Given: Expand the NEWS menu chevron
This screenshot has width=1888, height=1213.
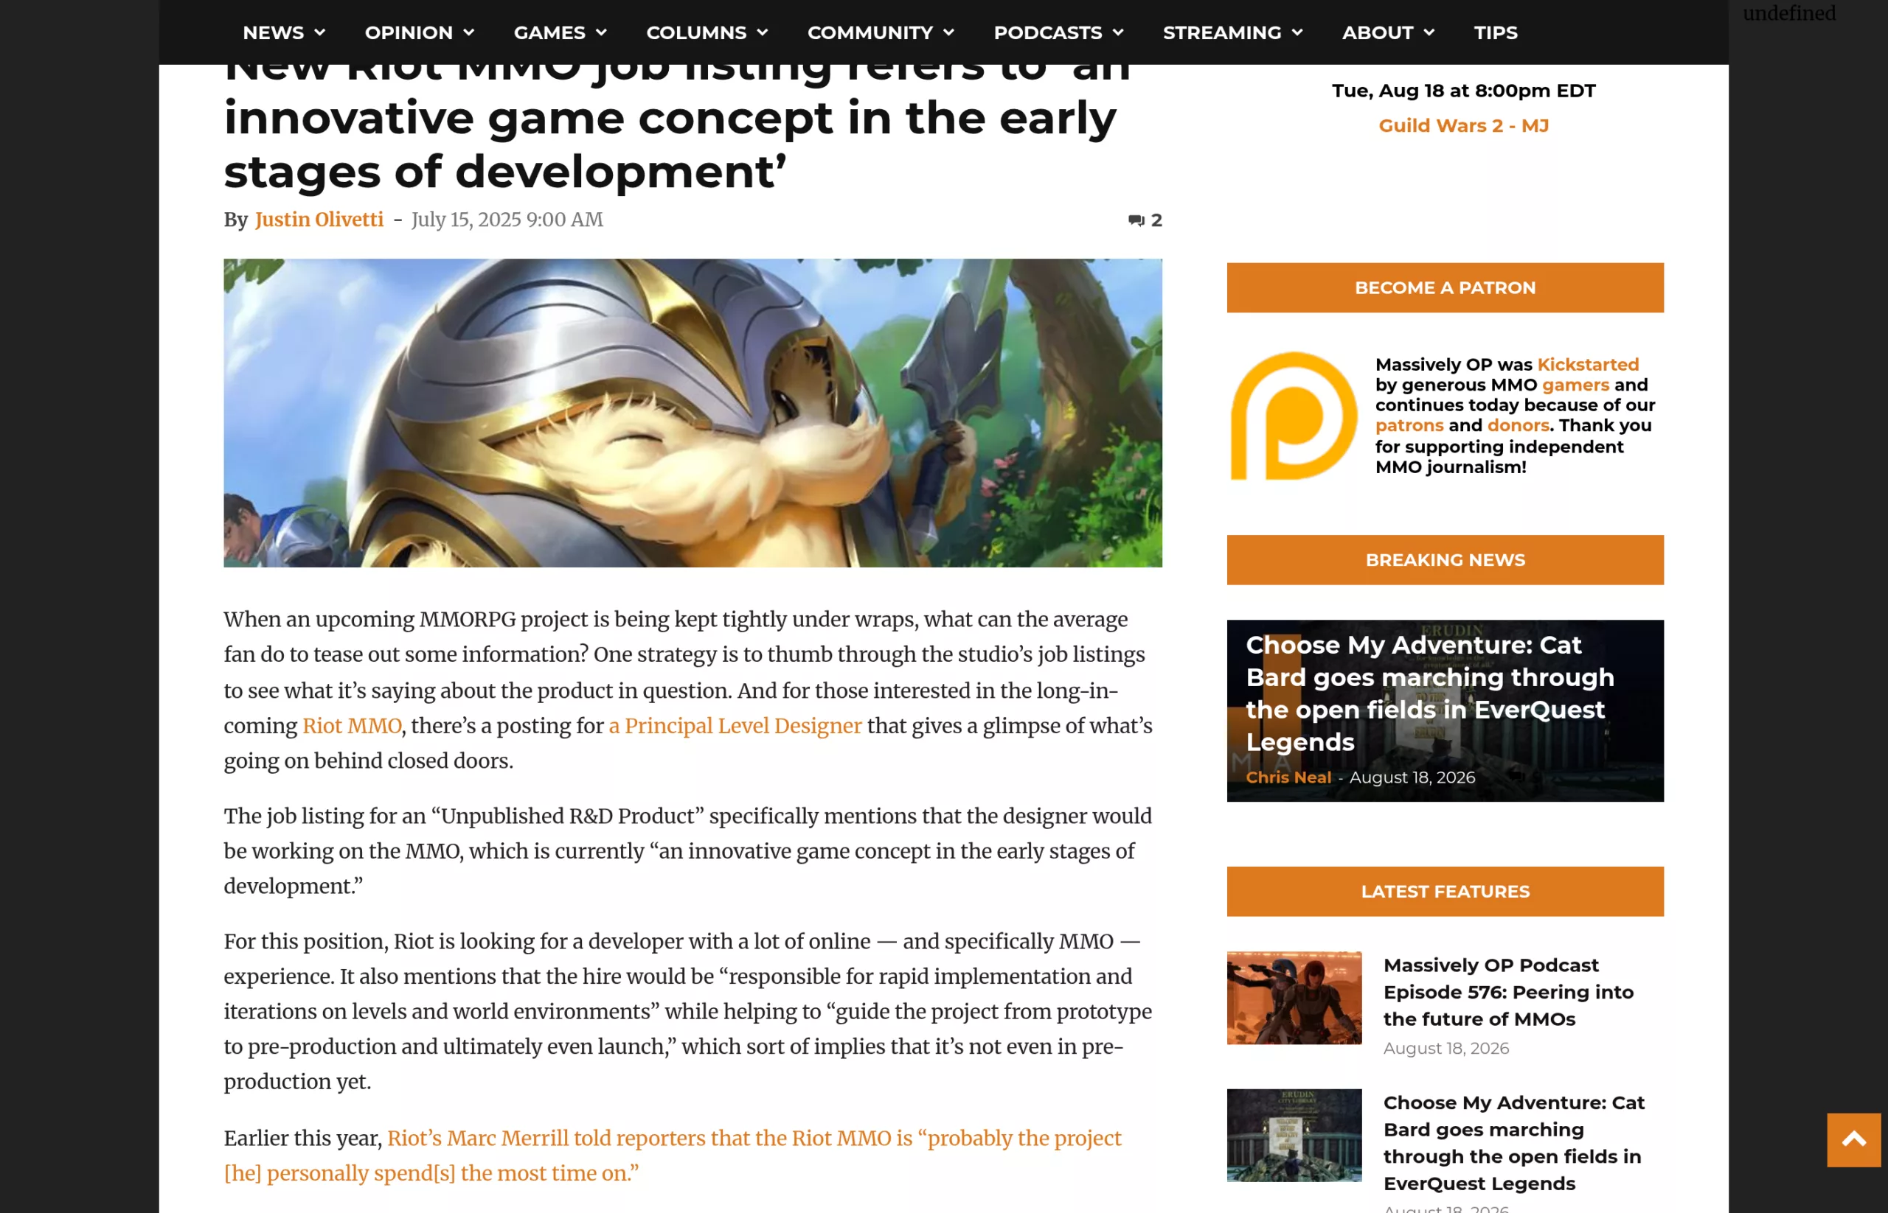Looking at the screenshot, I should click(x=319, y=32).
